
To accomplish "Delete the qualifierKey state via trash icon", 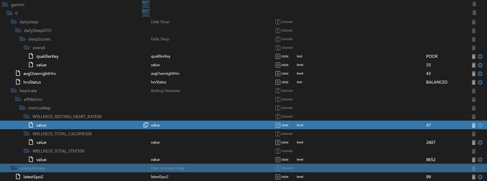I will click(474, 56).
